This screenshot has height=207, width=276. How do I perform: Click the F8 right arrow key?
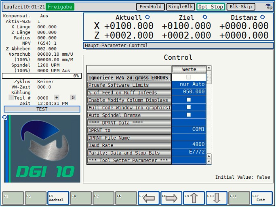[x=171, y=198]
